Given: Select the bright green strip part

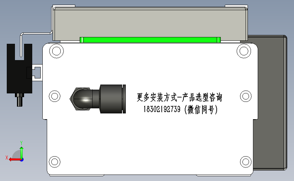Looking at the screenshot, I should pos(150,40).
